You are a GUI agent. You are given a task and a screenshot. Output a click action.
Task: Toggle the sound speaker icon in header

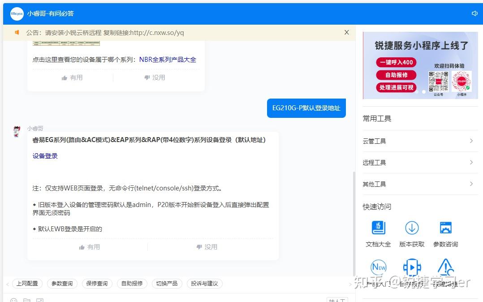(x=474, y=13)
